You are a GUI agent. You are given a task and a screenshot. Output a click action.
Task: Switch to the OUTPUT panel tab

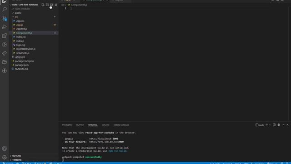[x=80, y=125]
